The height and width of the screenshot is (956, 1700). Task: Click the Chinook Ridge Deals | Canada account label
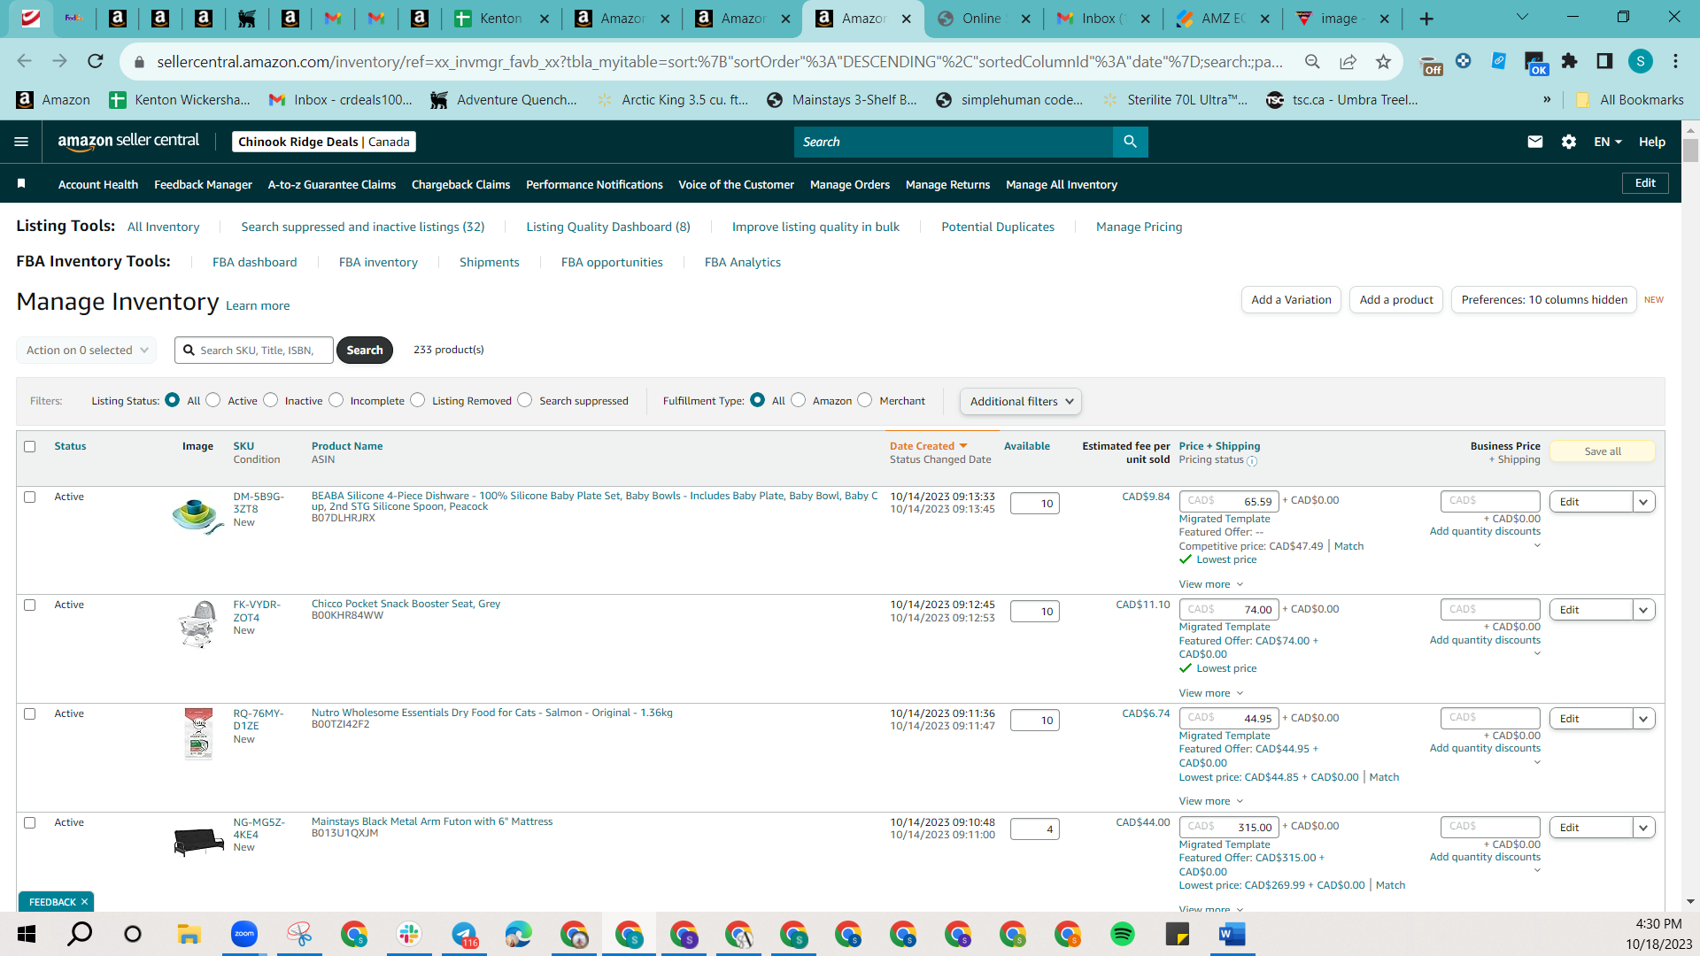tap(323, 142)
